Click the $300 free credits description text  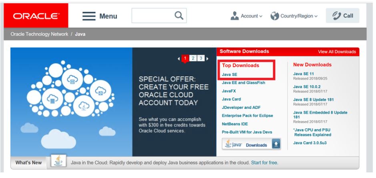[172, 125]
